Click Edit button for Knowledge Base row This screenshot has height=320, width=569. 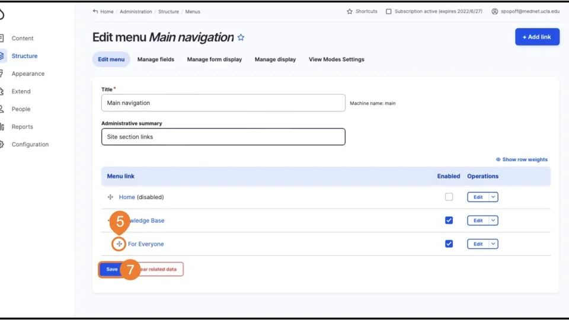coord(478,220)
